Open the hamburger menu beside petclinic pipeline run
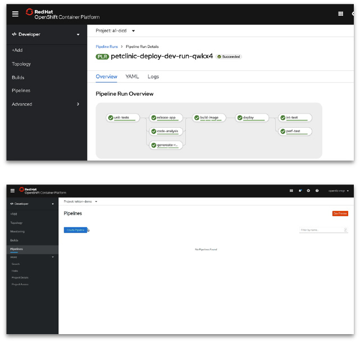 (15, 14)
